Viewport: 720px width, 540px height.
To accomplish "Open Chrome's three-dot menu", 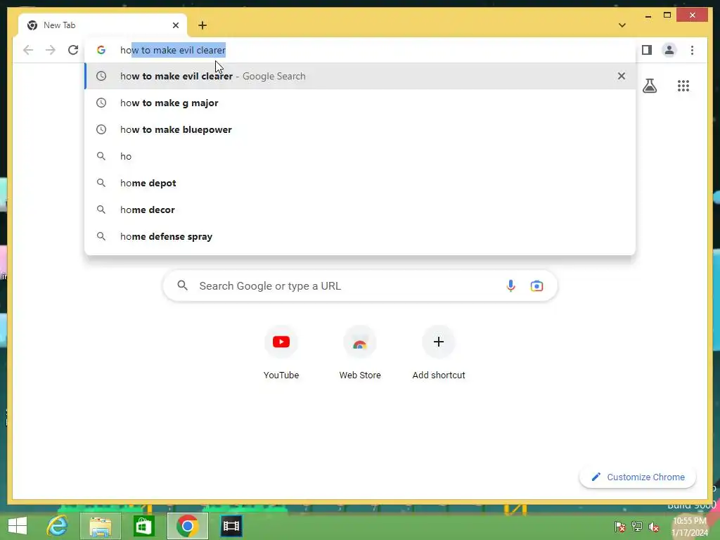I will (x=692, y=50).
